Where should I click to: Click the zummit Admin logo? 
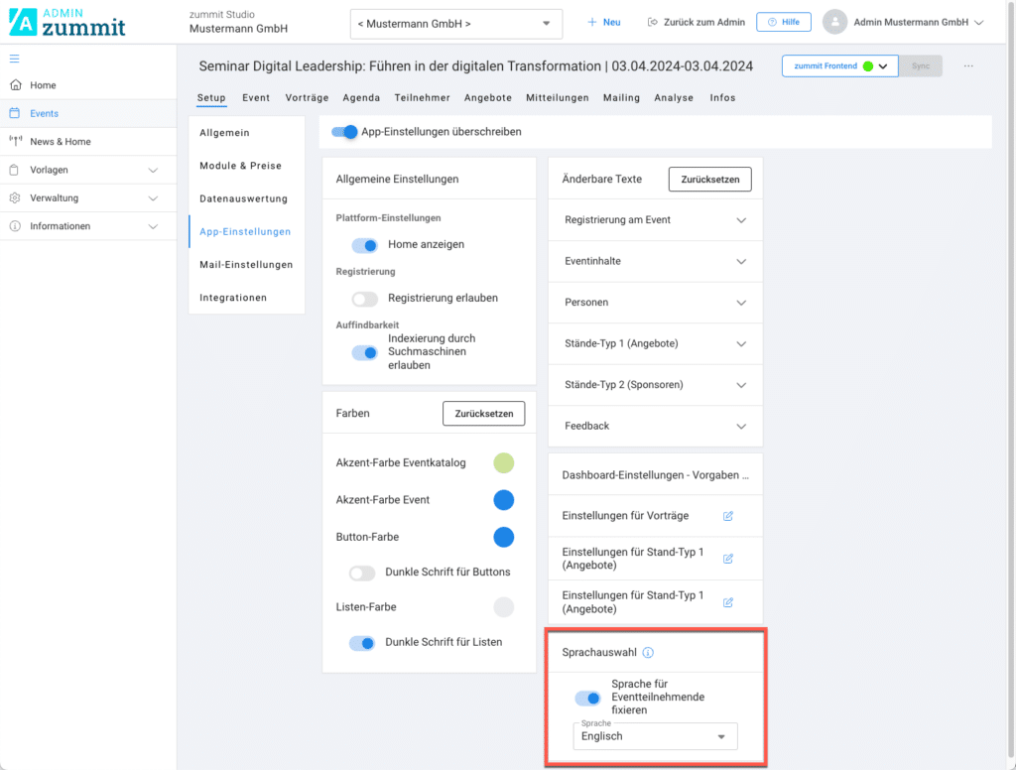pyautogui.click(x=67, y=22)
